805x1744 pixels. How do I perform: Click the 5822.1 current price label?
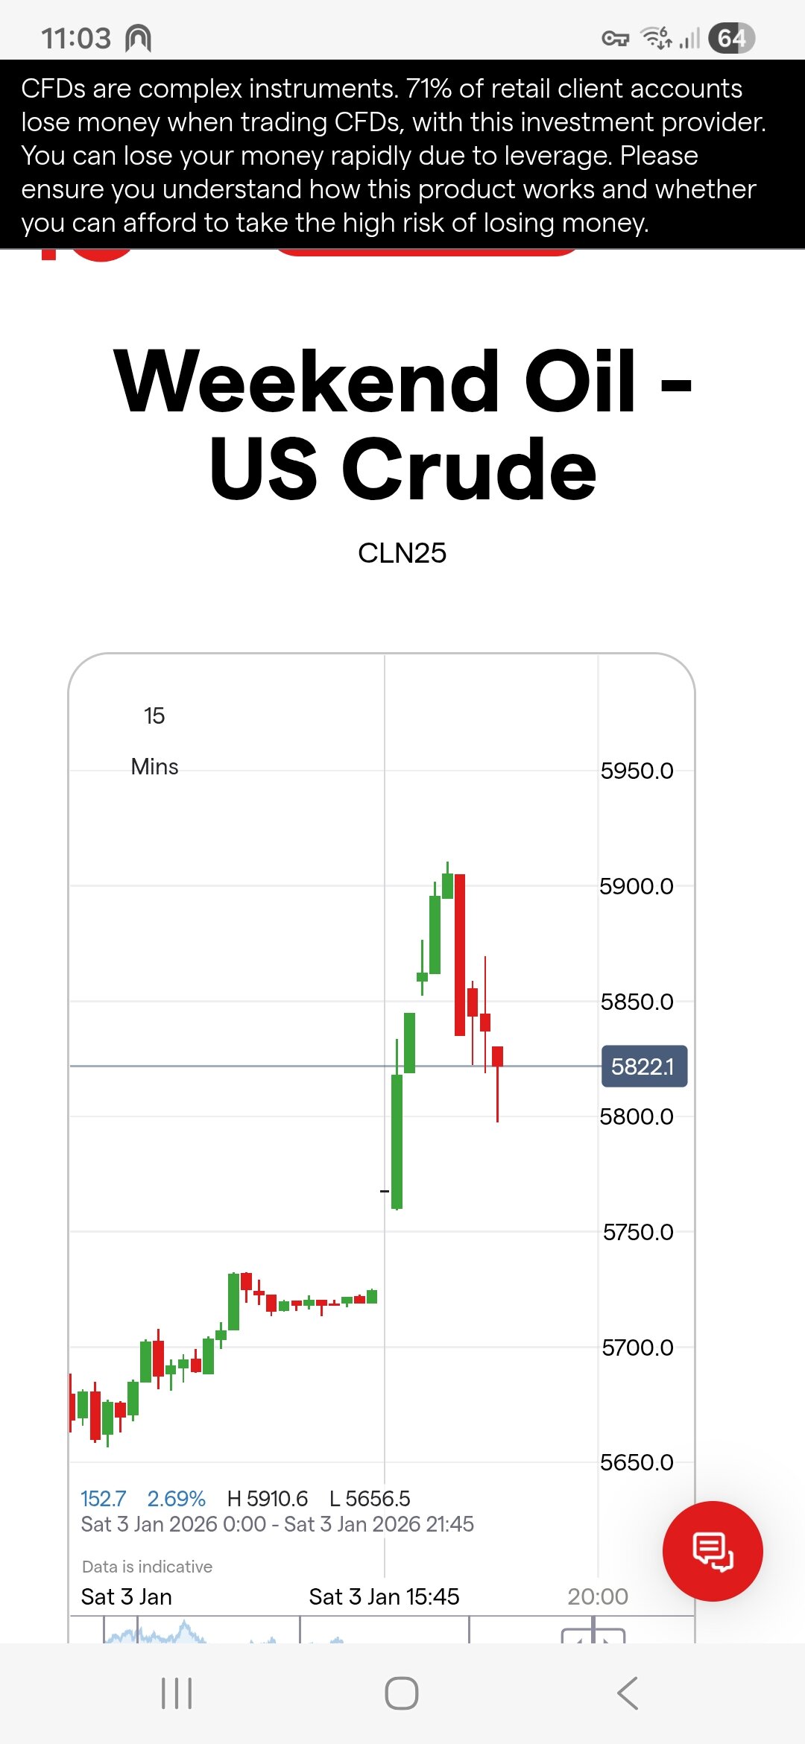[643, 1067]
